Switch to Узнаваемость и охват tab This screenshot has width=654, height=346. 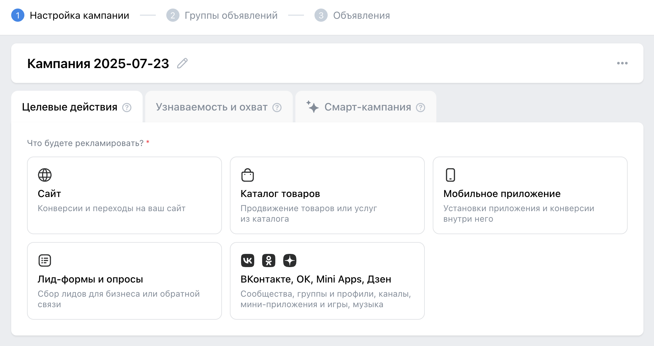(x=211, y=107)
